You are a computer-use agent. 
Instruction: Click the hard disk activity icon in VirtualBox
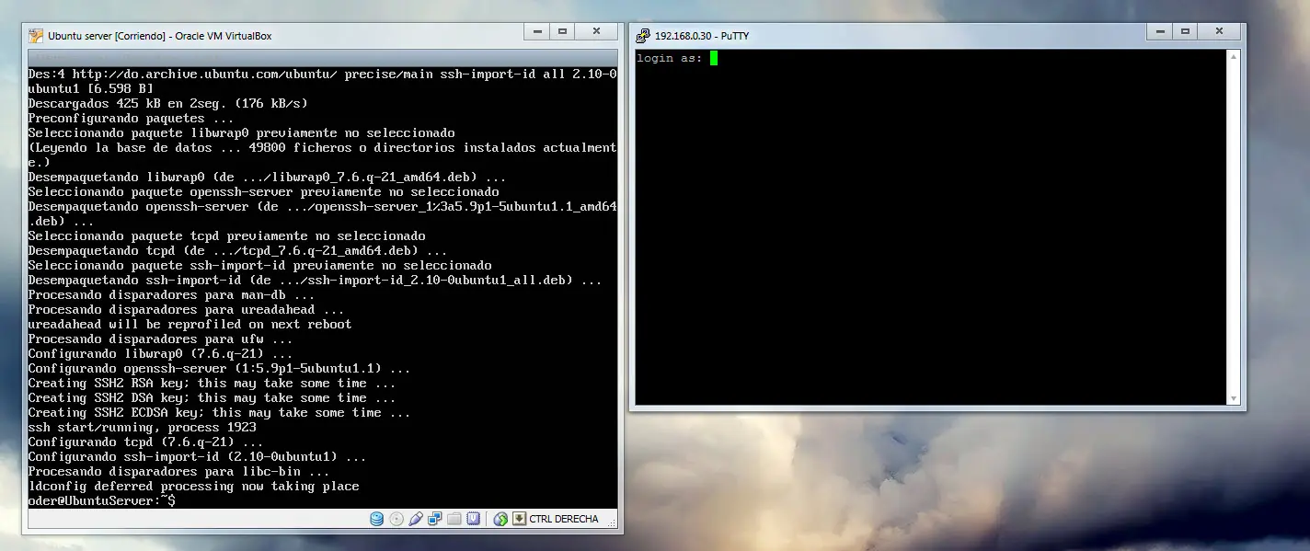(376, 519)
